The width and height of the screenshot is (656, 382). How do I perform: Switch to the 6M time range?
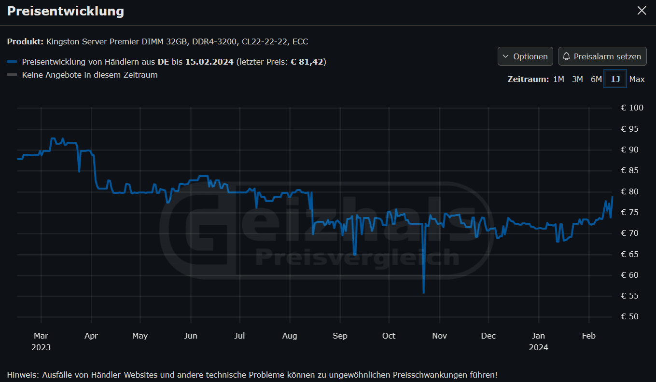pyautogui.click(x=596, y=79)
